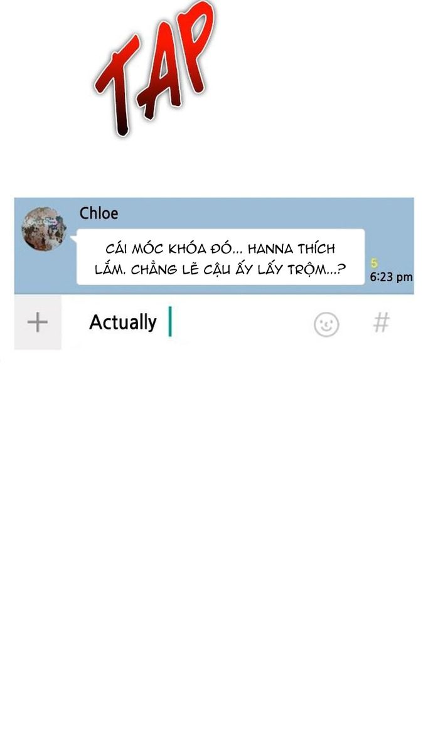The image size is (433, 753).
Task: Tap the Chloe sender name
Action: [x=99, y=213]
